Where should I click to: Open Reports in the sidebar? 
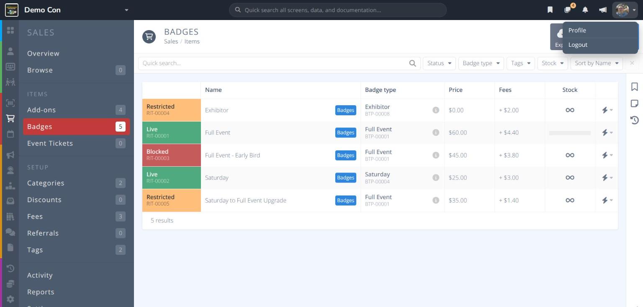coord(76,292)
